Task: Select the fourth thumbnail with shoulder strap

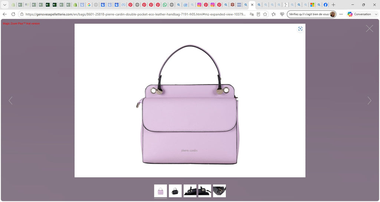Action: [x=204, y=191]
